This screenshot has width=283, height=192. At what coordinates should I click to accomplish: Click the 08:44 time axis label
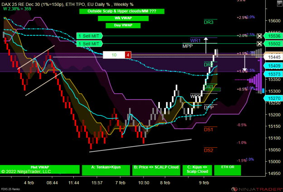pyautogui.click(x=52, y=183)
